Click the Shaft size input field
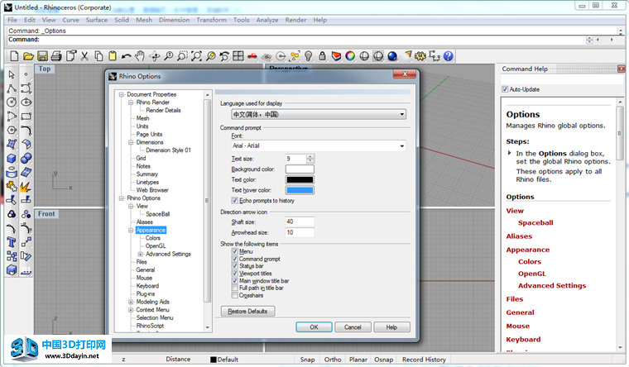Screen dimensions: 629x367 [x=300, y=222]
